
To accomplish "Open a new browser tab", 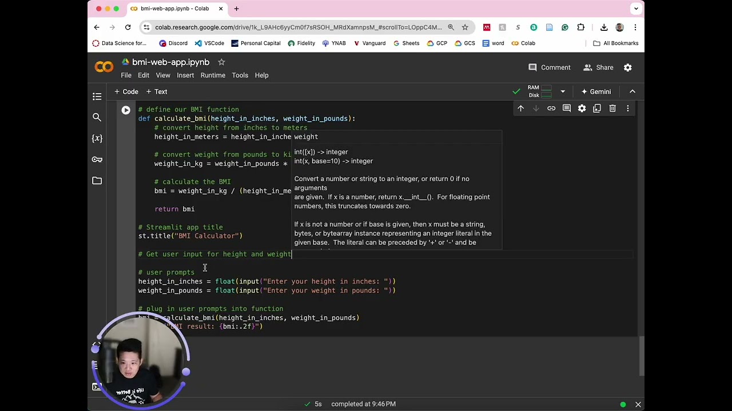I will [x=237, y=9].
